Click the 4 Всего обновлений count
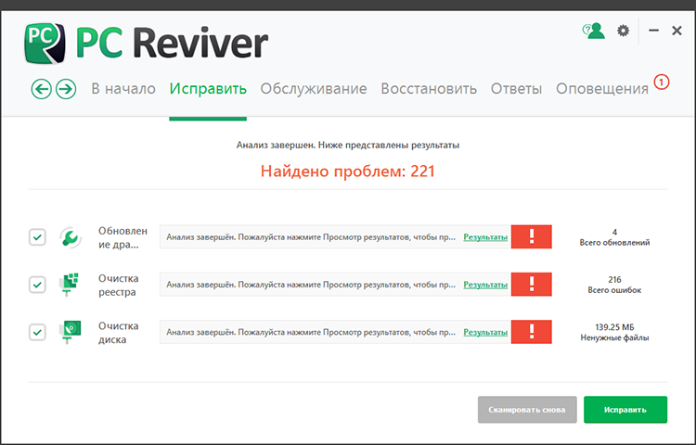696x445 pixels. click(614, 237)
